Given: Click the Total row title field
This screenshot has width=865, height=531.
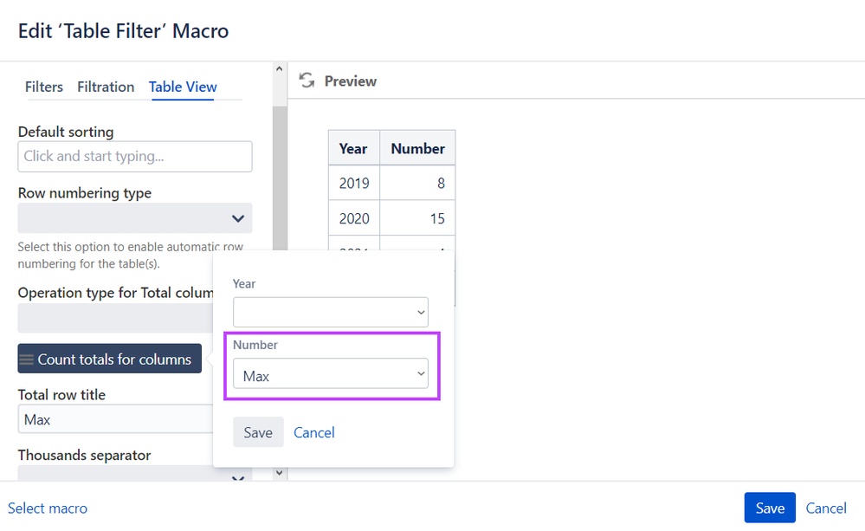Looking at the screenshot, I should tap(115, 419).
